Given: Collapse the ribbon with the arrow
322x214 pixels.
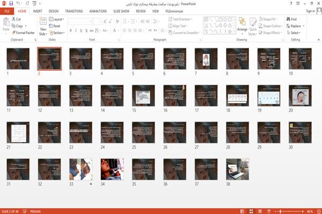Looking at the screenshot, I should [319, 40].
